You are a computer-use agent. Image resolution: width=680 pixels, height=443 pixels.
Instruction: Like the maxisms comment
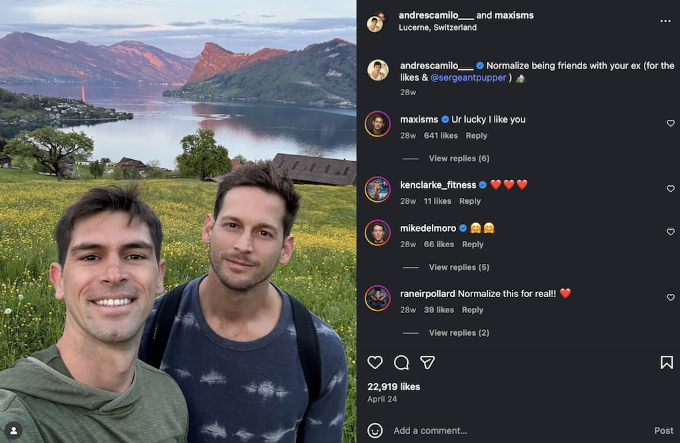point(671,123)
